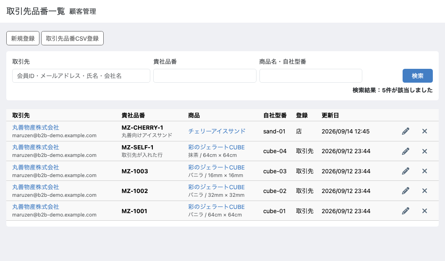Open 取引先品番CSV登録 button
Viewport: 445px width, 261px height.
[72, 38]
